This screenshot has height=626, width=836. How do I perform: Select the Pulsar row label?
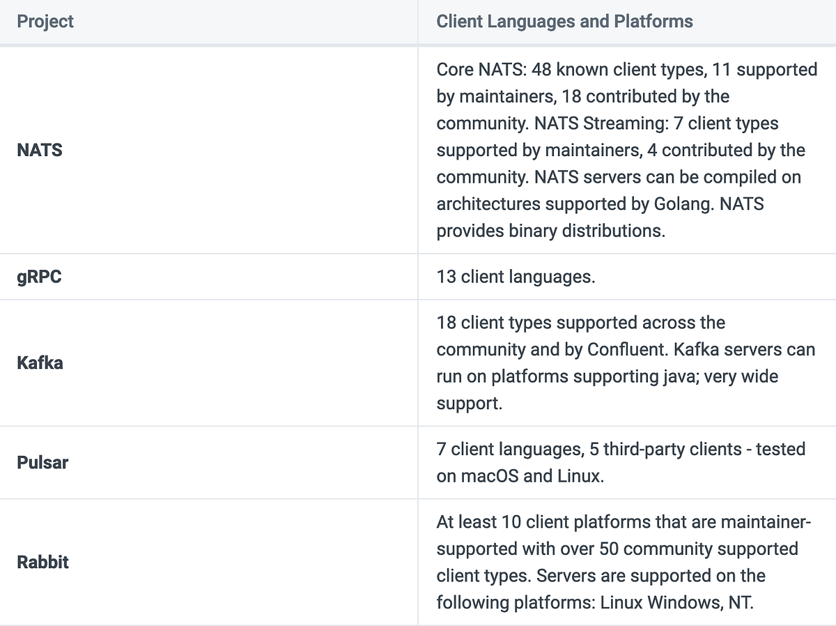coord(42,462)
